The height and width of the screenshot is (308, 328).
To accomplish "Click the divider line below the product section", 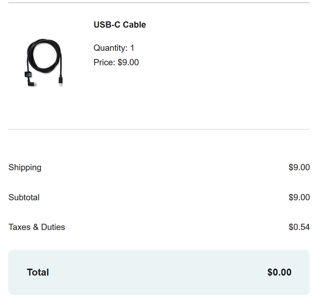I will [159, 129].
